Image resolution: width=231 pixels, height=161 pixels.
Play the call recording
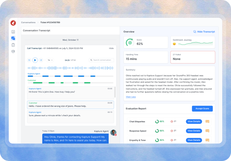[35, 60]
